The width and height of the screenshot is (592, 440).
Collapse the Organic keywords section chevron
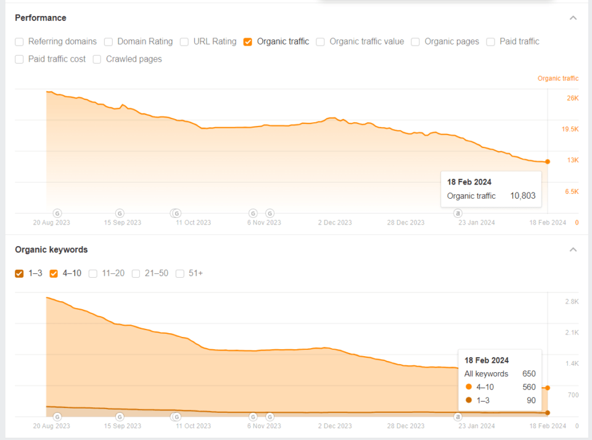tap(573, 250)
